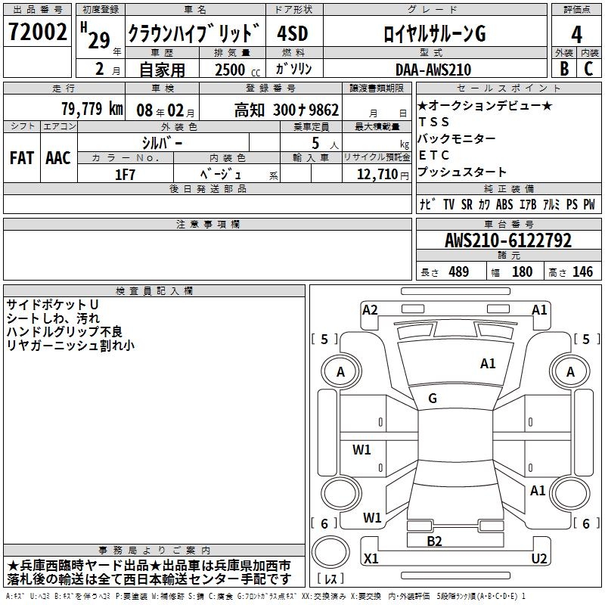Click the B2 mark on rear bumper
605x605 pixels.
point(434,541)
